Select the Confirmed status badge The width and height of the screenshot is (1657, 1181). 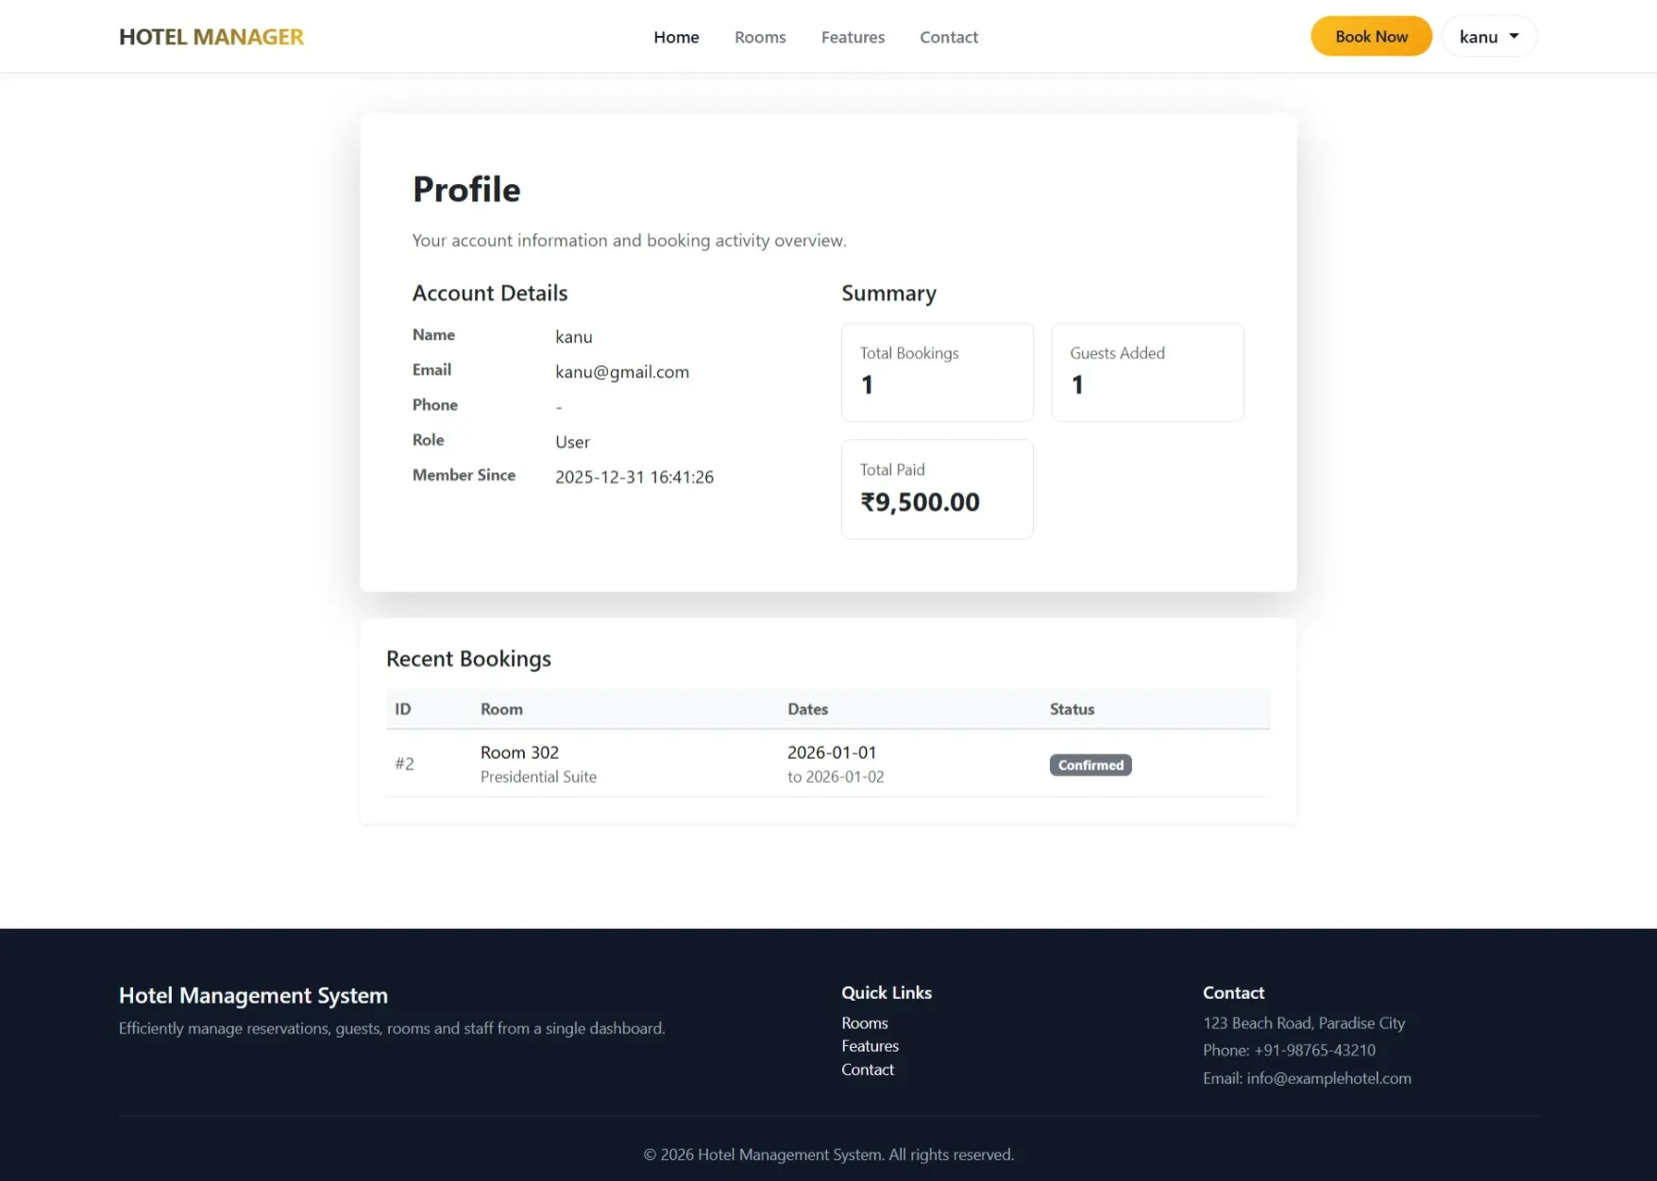pos(1090,765)
